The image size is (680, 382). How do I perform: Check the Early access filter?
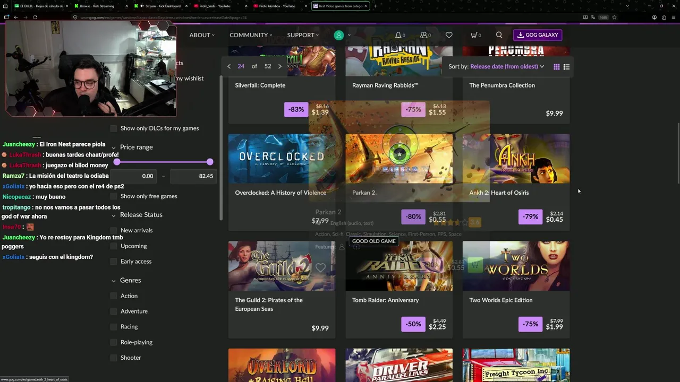click(x=113, y=262)
